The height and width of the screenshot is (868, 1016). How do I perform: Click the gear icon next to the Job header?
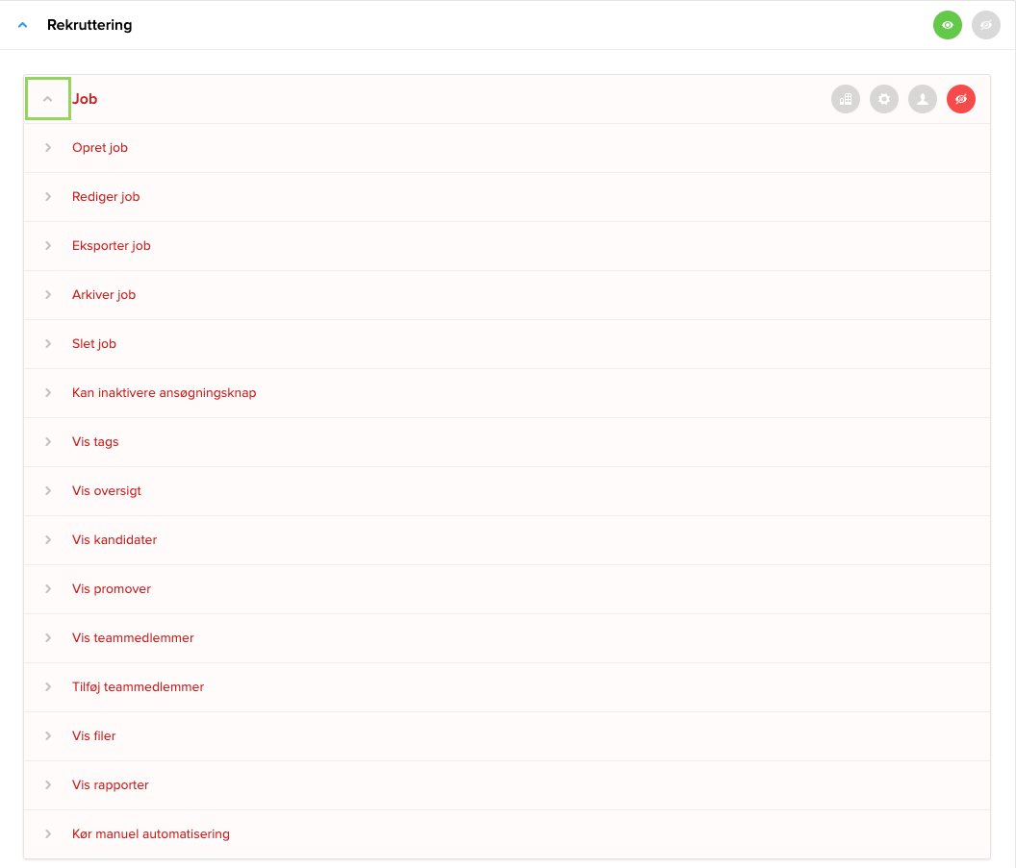[884, 99]
